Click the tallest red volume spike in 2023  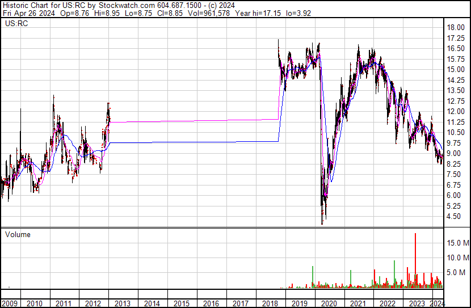pos(415,260)
